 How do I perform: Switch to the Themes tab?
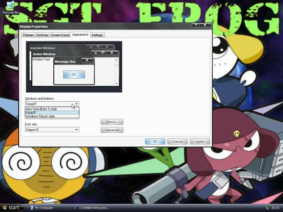point(28,35)
